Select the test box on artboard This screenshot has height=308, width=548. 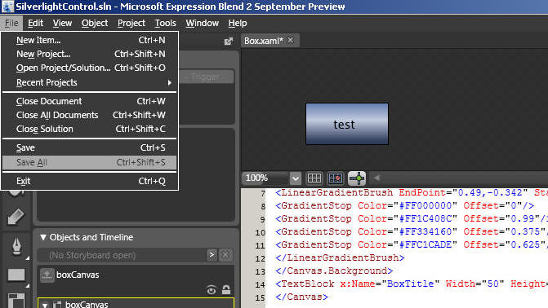coord(347,124)
